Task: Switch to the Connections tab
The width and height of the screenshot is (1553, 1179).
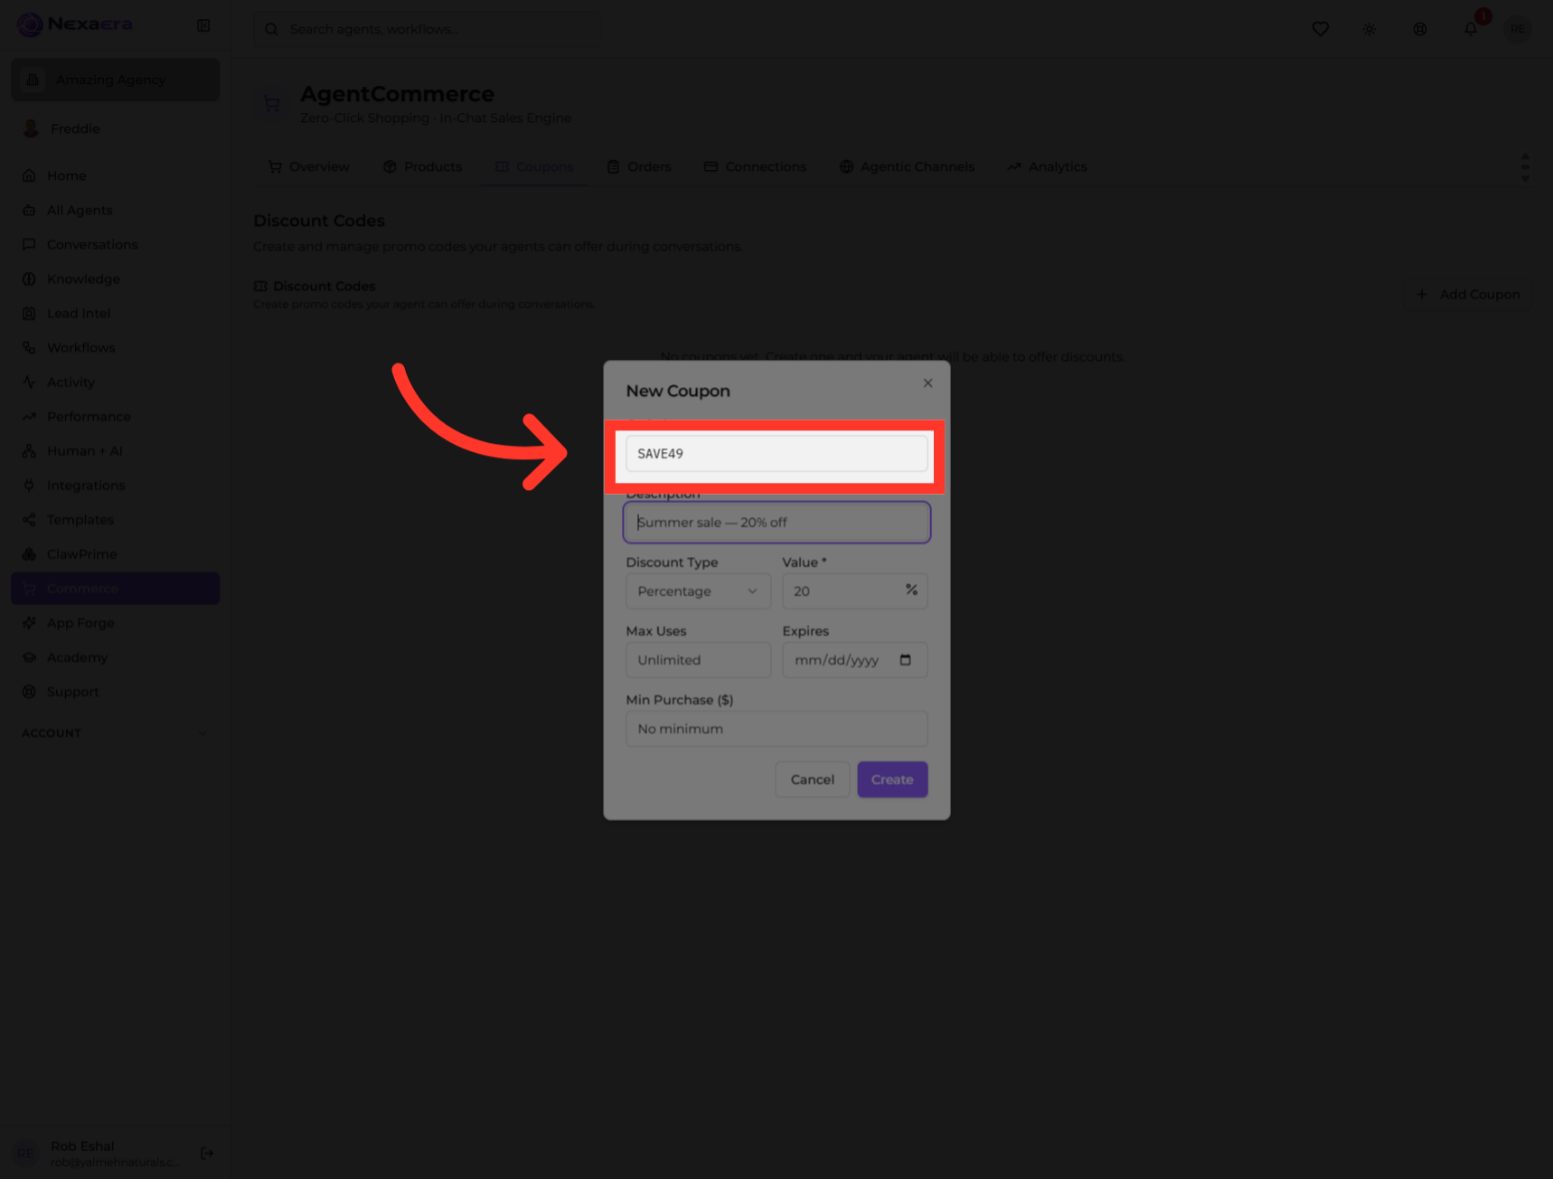Action: coord(755,166)
